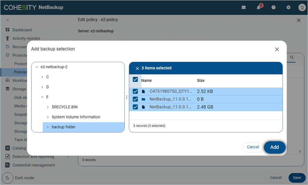Click Cancel in the backup selection dialog
The image size is (308, 185).
(253, 147)
